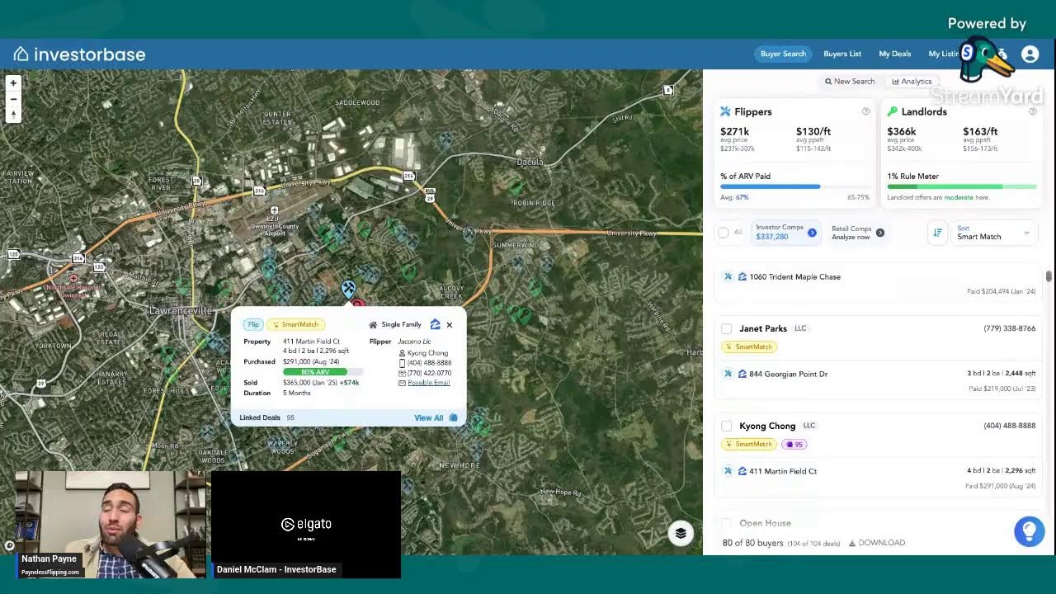Click flipper icon beside 411 Martin Field Ct listing
The image size is (1056, 594).
click(x=728, y=471)
